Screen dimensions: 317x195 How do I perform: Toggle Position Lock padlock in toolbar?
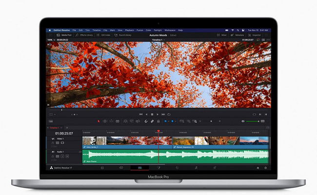tap(158, 121)
